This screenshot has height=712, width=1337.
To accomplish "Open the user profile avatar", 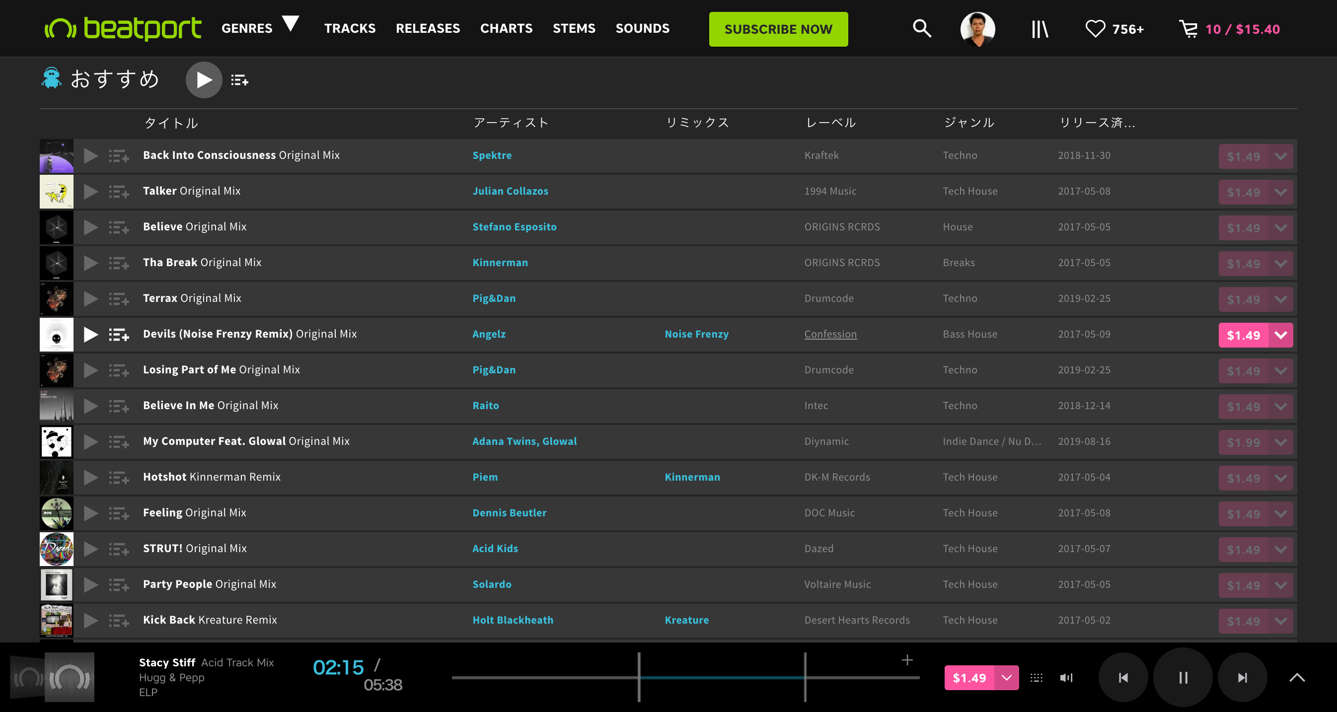I will pos(978,29).
